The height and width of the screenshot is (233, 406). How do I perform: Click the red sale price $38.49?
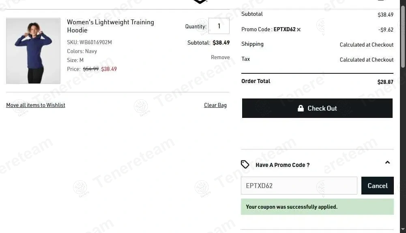point(109,69)
